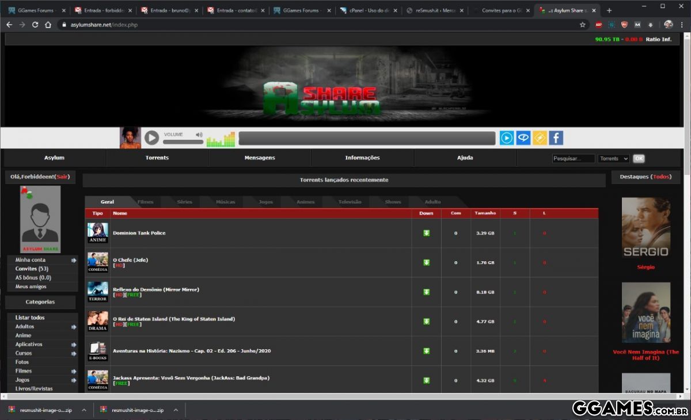Viewport: 691px width, 420px height.
Task: Click the Pesquisar search input field
Action: point(573,159)
